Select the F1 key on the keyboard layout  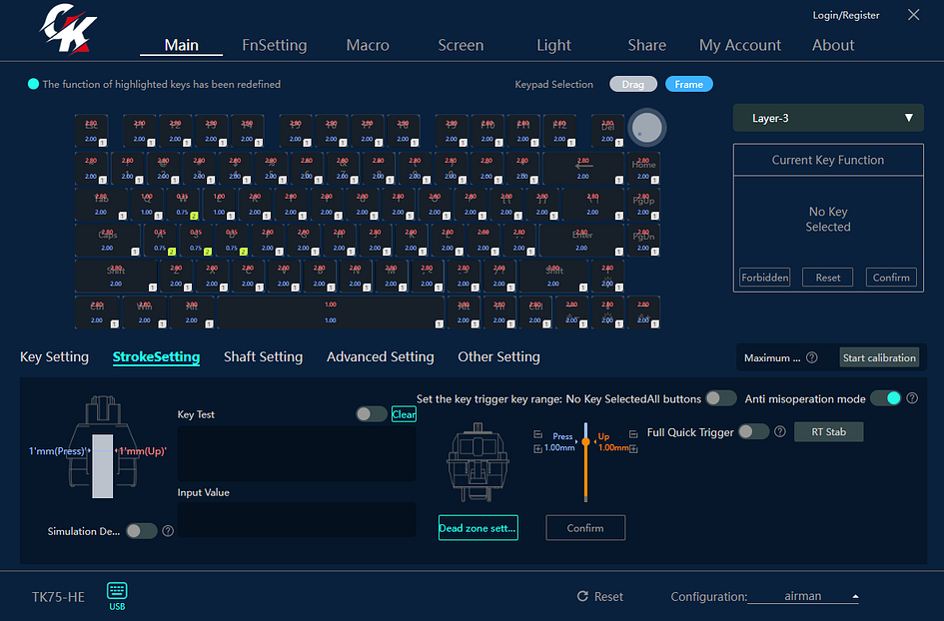(140, 131)
